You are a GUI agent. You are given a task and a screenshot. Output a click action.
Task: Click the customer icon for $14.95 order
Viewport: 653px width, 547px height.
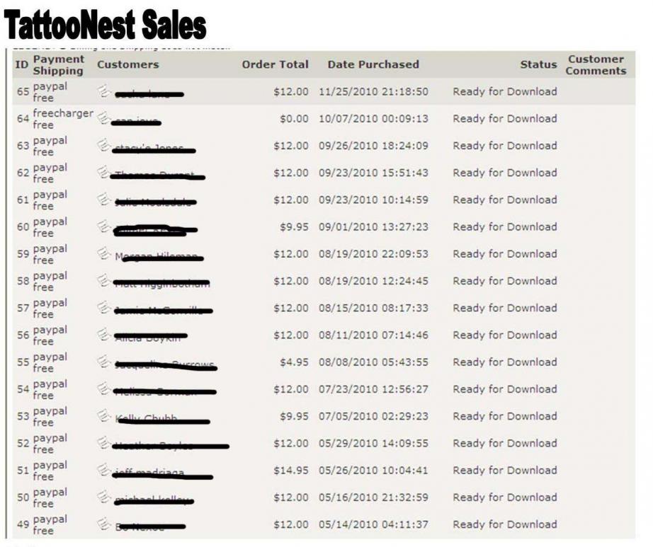[104, 469]
